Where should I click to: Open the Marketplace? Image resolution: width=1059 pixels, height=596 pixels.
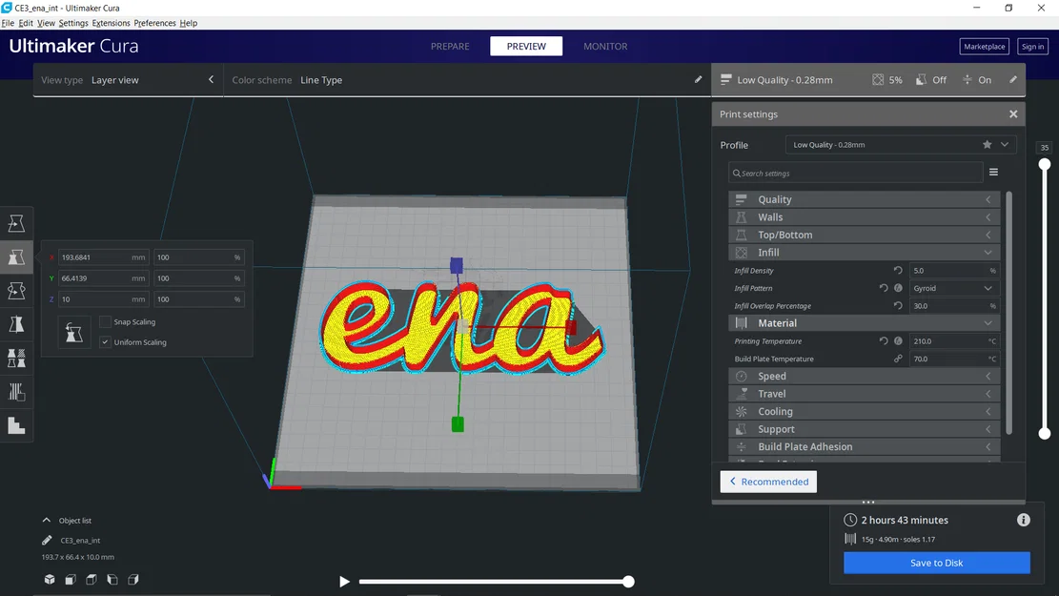[x=984, y=46]
